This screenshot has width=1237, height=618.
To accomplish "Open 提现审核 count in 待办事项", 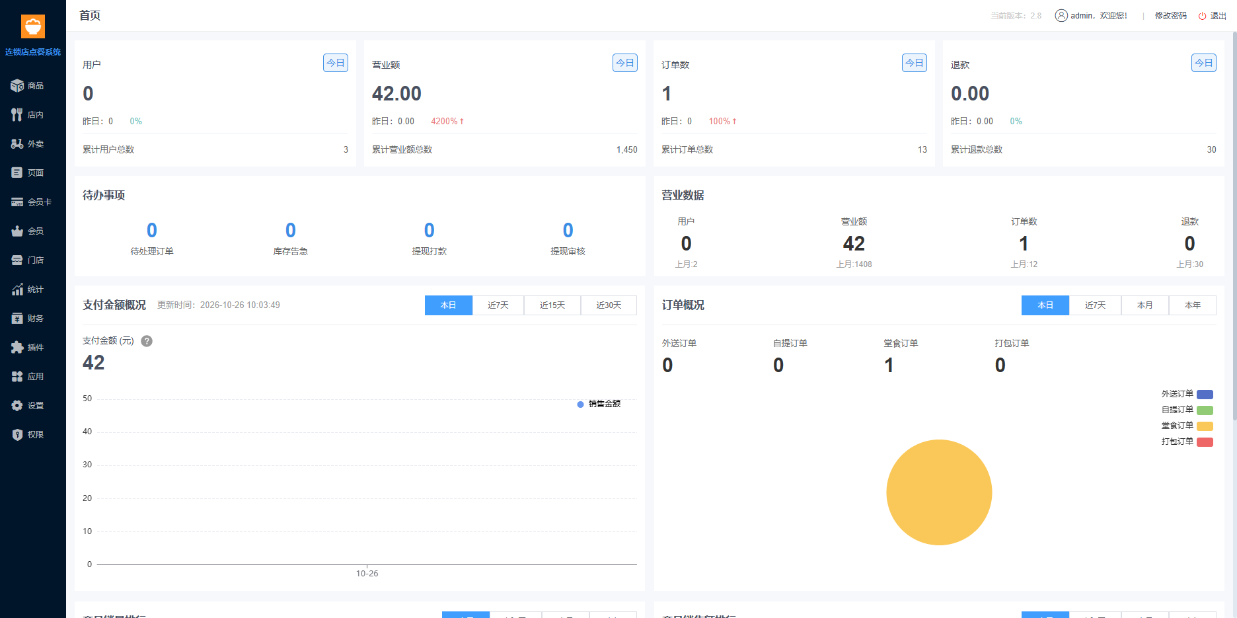I will [x=568, y=231].
